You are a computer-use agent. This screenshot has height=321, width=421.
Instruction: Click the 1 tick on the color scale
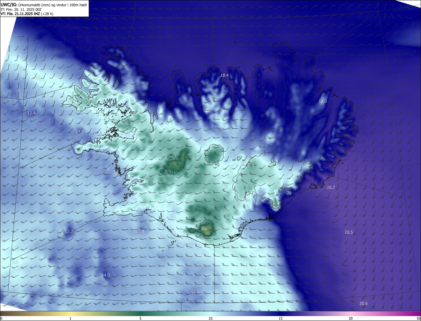point(70,318)
